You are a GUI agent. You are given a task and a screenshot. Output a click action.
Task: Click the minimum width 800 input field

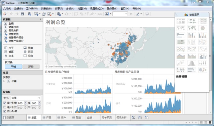pyautogui.click(x=20, y=103)
